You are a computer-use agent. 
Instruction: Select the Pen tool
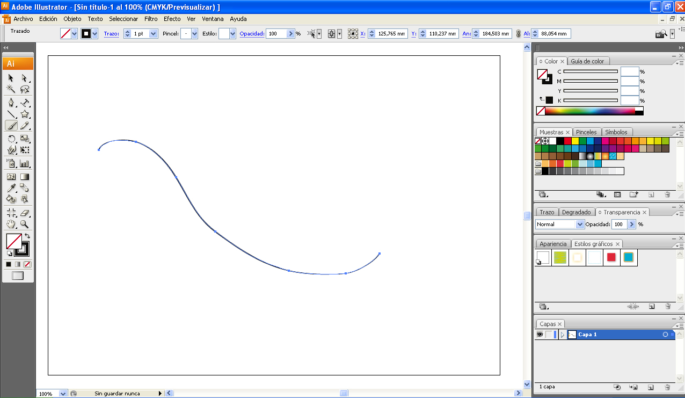(11, 102)
